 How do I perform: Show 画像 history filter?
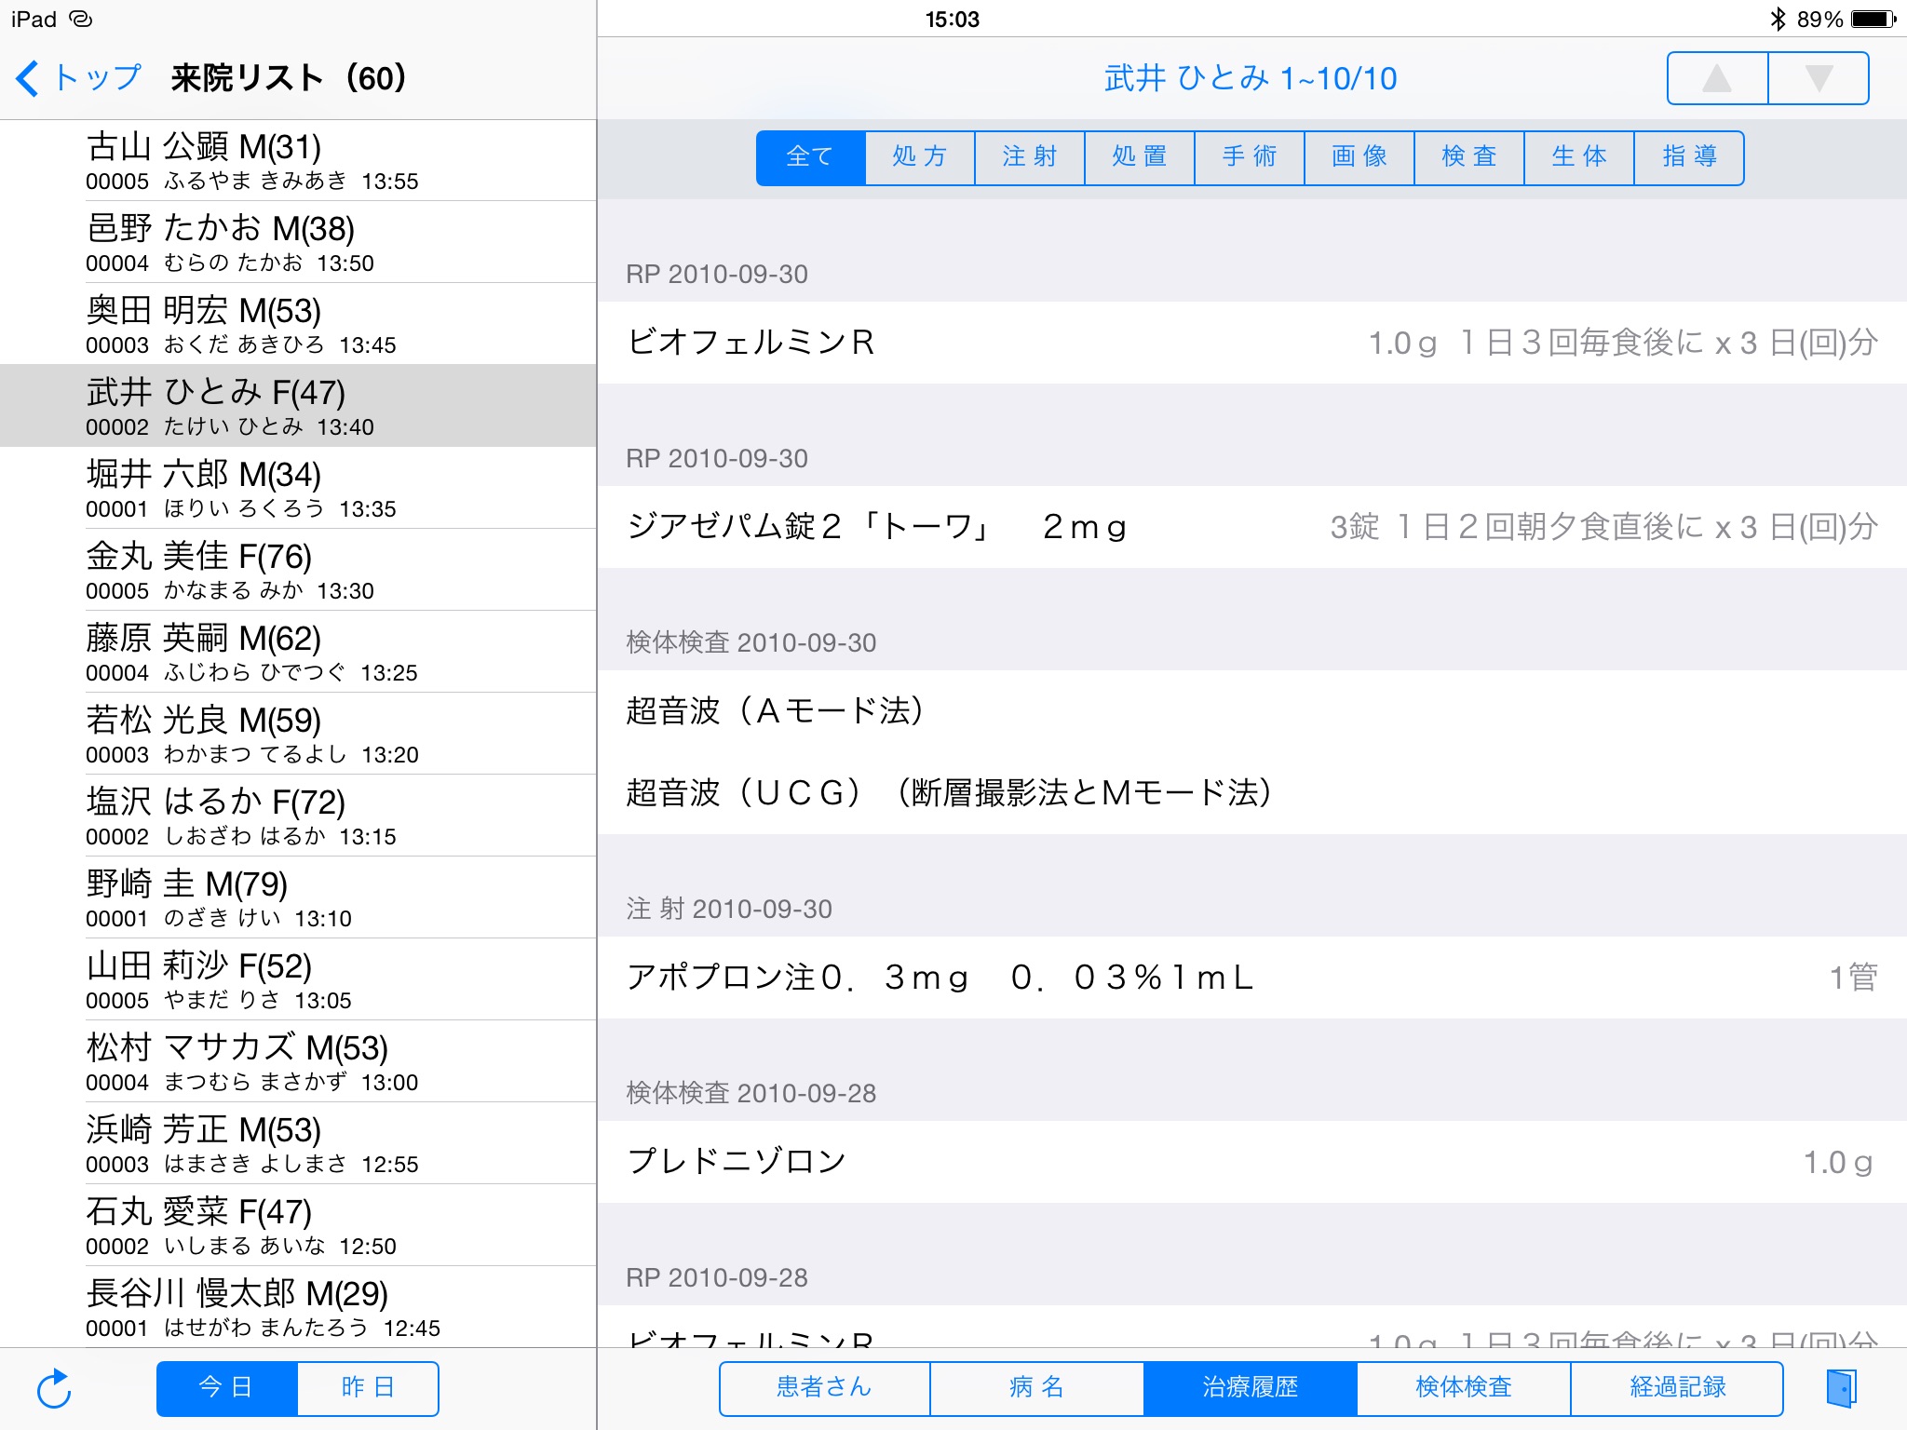1359,157
